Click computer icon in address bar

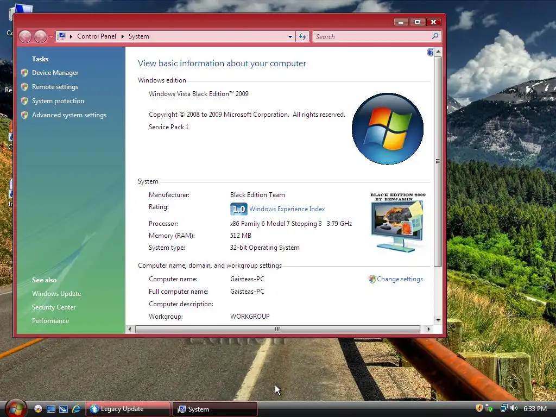(x=61, y=36)
